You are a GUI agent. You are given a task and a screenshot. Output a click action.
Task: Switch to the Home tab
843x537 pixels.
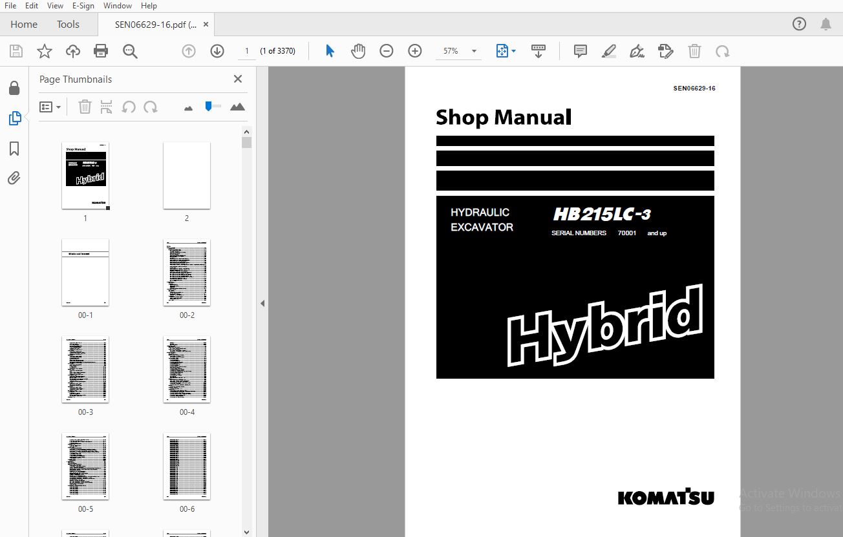[x=24, y=25]
